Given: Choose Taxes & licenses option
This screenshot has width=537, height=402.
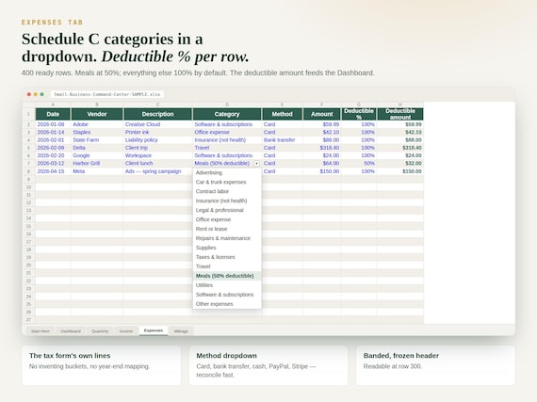Looking at the screenshot, I should (x=227, y=257).
